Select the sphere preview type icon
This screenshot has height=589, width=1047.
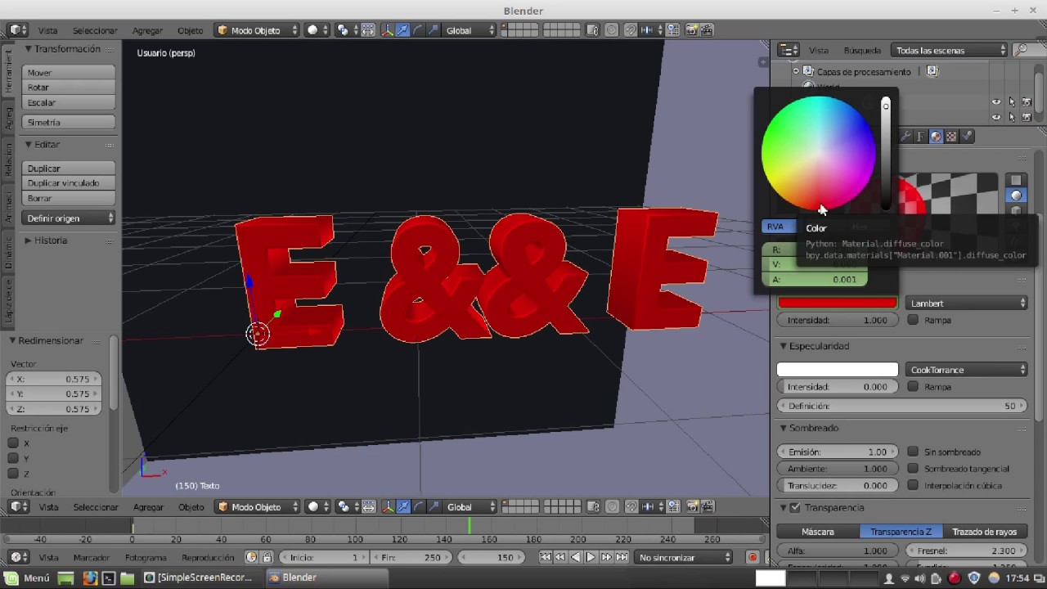(1016, 196)
